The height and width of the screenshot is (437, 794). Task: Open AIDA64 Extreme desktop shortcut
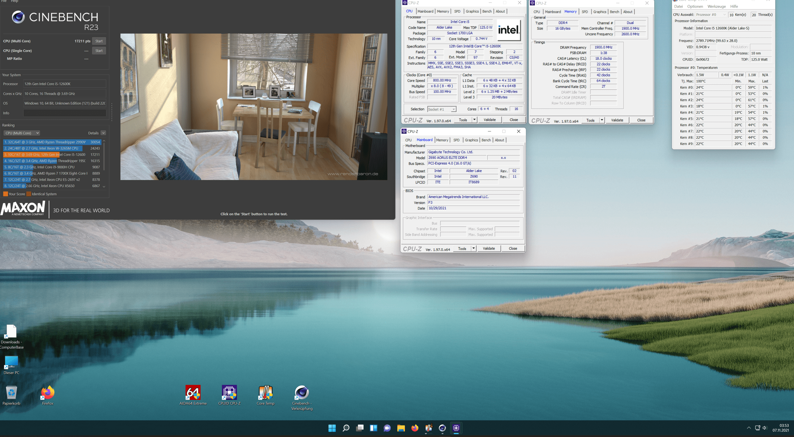(193, 393)
